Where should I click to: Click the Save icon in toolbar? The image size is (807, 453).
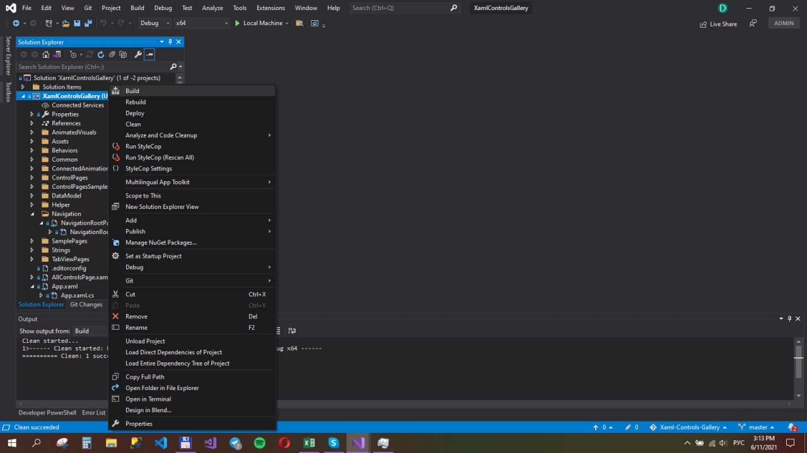[x=76, y=23]
